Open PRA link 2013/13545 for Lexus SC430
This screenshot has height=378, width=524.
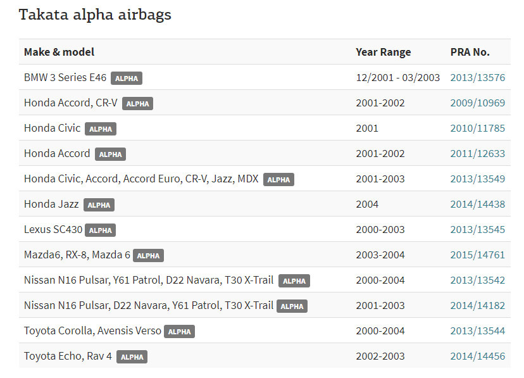[x=478, y=230]
